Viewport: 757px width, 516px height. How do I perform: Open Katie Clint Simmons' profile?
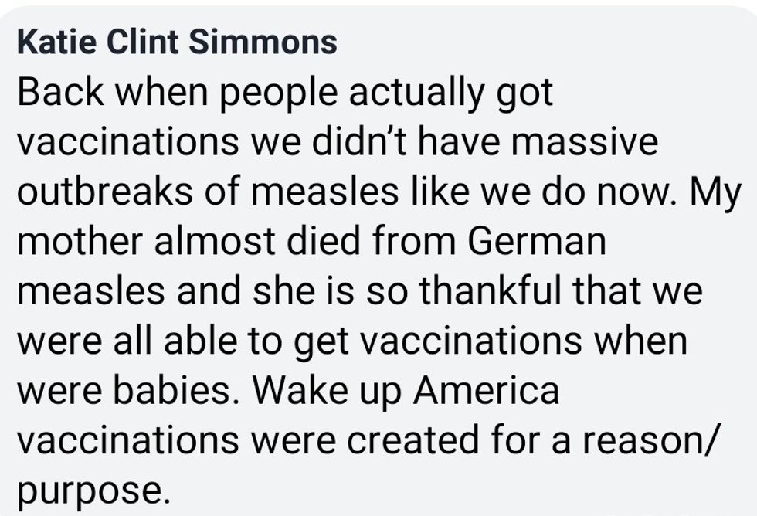177,42
